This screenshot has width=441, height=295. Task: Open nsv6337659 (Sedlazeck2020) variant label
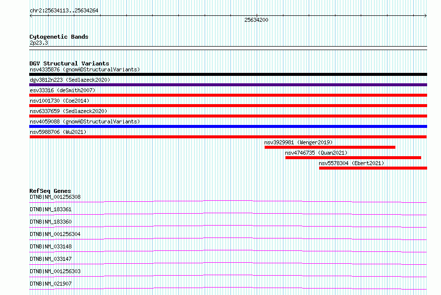(68, 111)
